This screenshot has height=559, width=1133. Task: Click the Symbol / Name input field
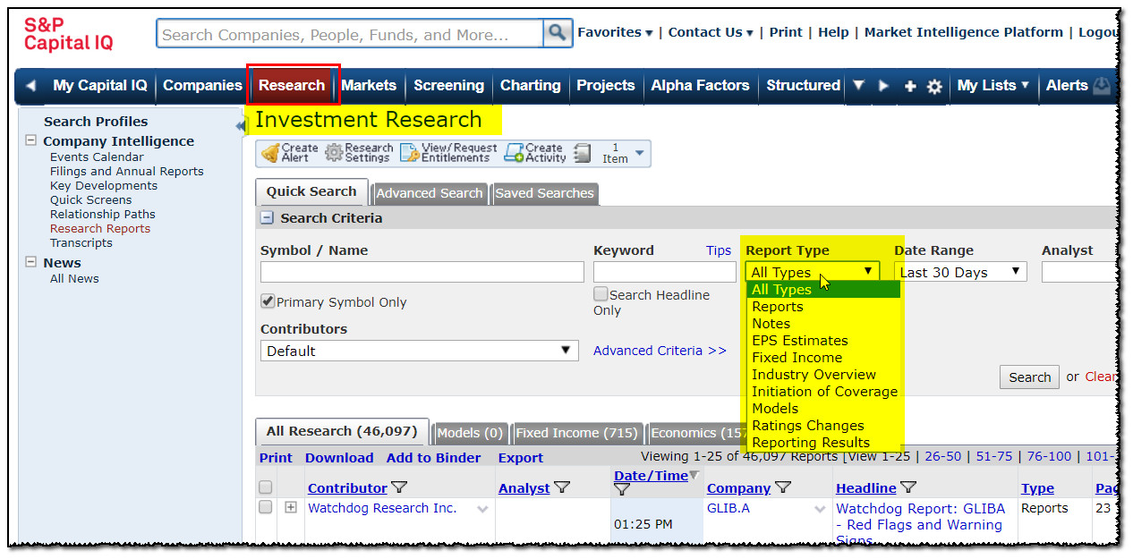422,272
